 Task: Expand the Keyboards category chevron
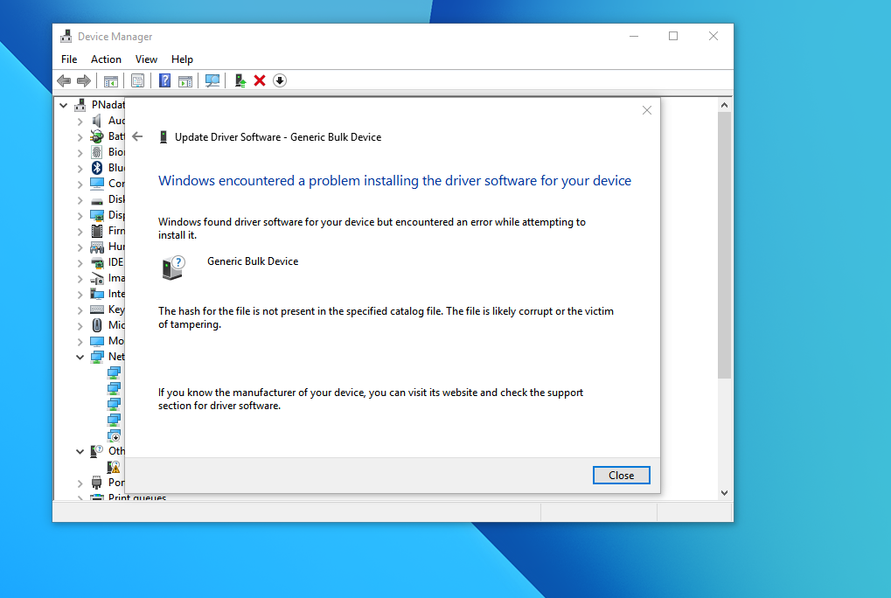click(x=80, y=310)
